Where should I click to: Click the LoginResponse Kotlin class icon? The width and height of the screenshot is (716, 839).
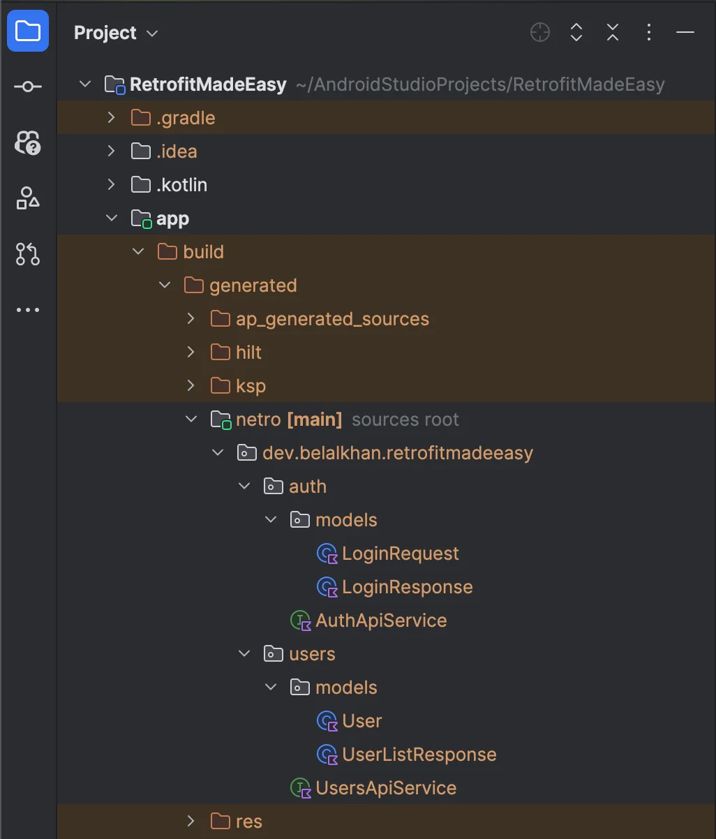pyautogui.click(x=327, y=587)
